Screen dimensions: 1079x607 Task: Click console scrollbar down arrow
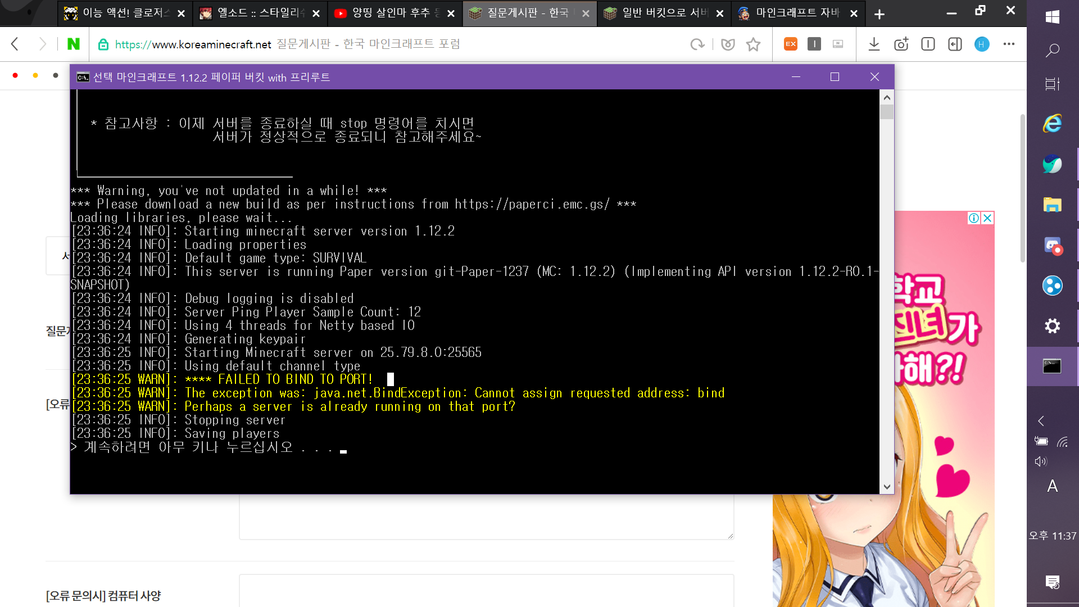point(887,487)
